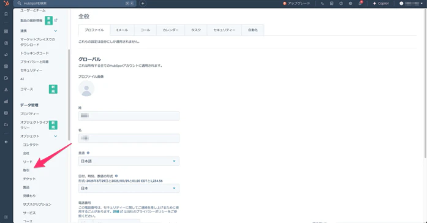Select コンタクト under オブジェクト

[x=31, y=145]
